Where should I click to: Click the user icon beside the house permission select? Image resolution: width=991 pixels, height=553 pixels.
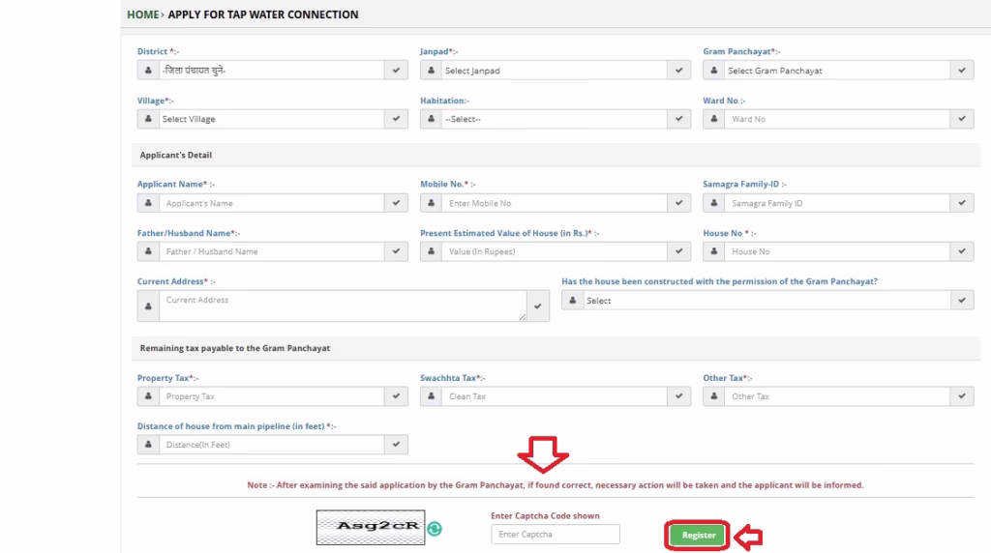(x=573, y=301)
